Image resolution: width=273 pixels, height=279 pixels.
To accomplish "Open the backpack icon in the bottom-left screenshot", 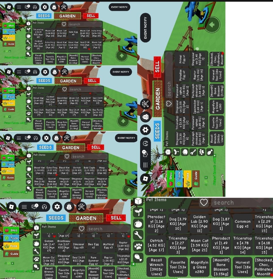I will pyautogui.click(x=69, y=207).
